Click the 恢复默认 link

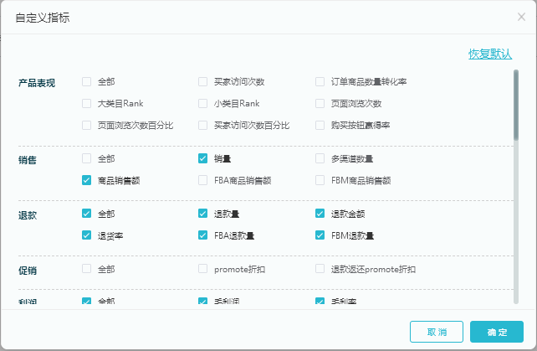point(490,54)
